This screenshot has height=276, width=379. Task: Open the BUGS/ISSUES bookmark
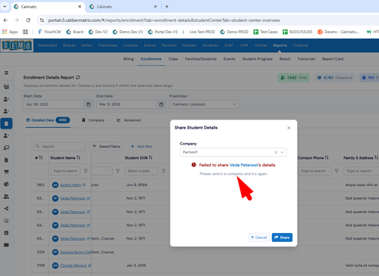coord(298,32)
